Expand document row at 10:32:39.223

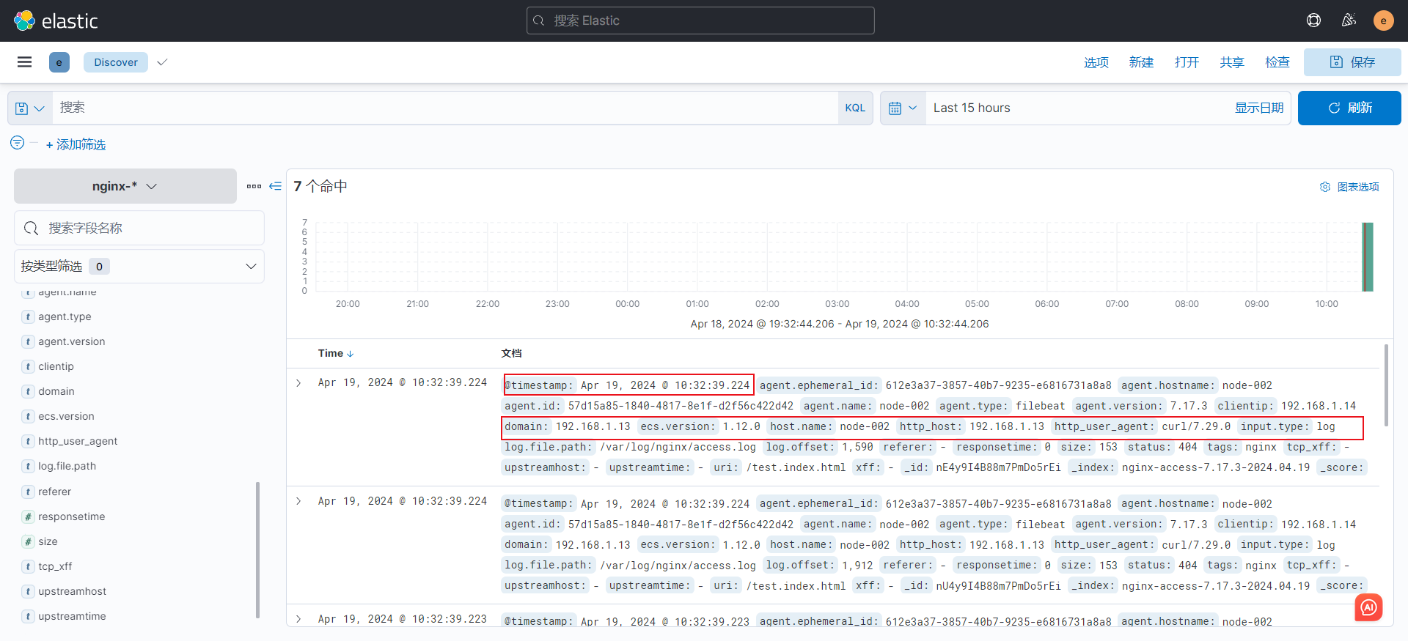pos(298,619)
